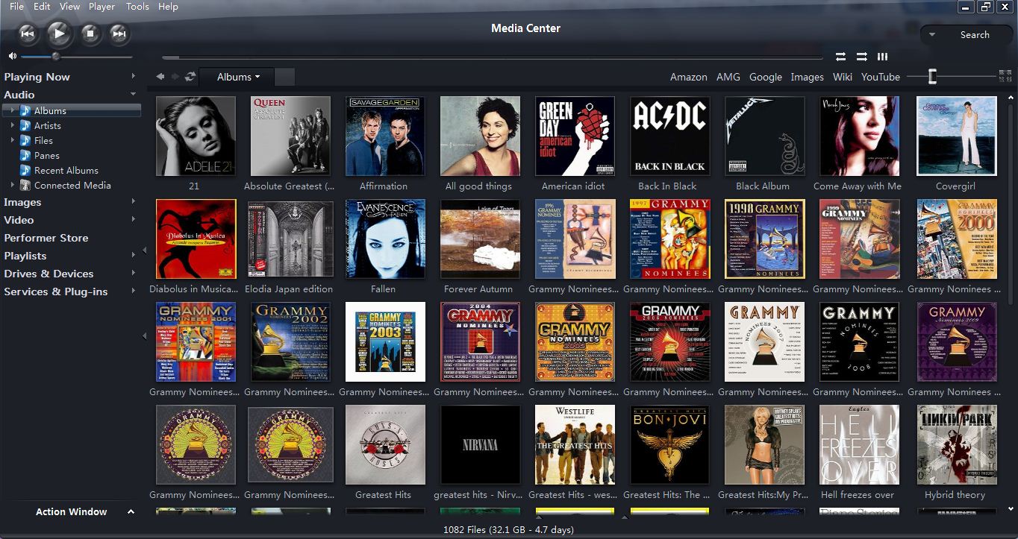Expand the Action Window chevron
The image size is (1018, 539).
click(131, 511)
